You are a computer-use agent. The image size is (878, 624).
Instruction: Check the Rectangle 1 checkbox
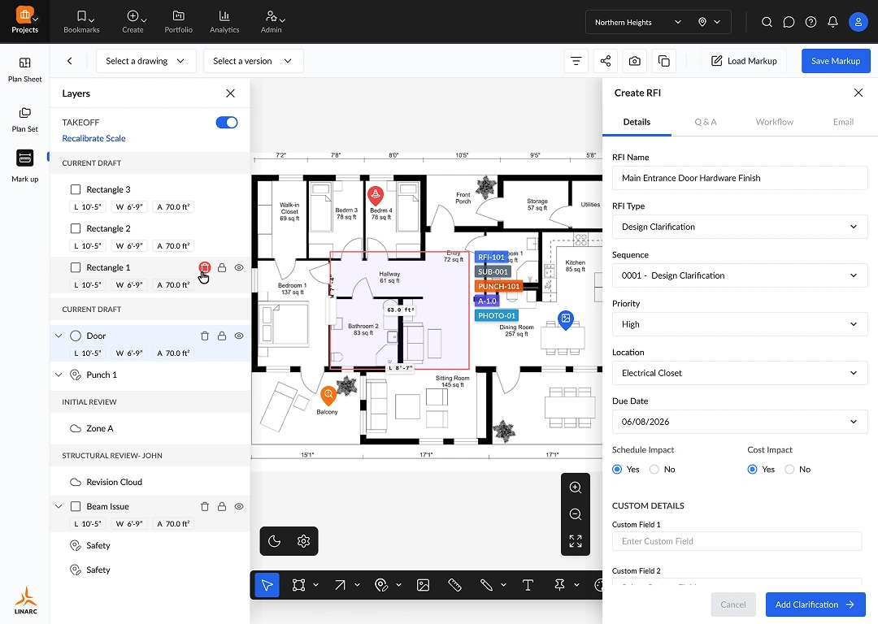[76, 267]
